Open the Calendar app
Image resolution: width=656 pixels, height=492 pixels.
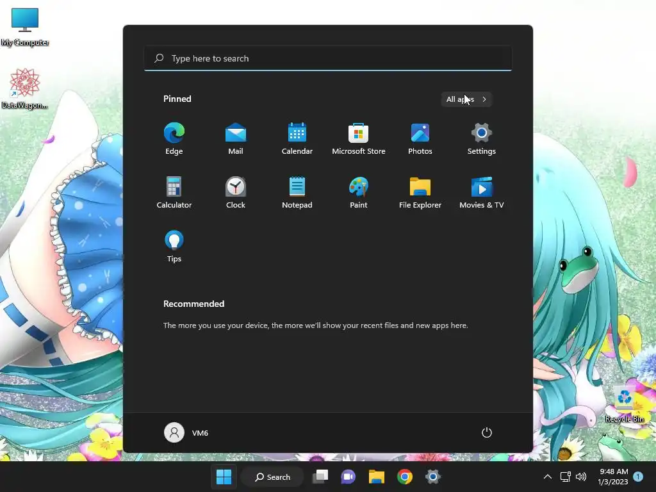(297, 139)
